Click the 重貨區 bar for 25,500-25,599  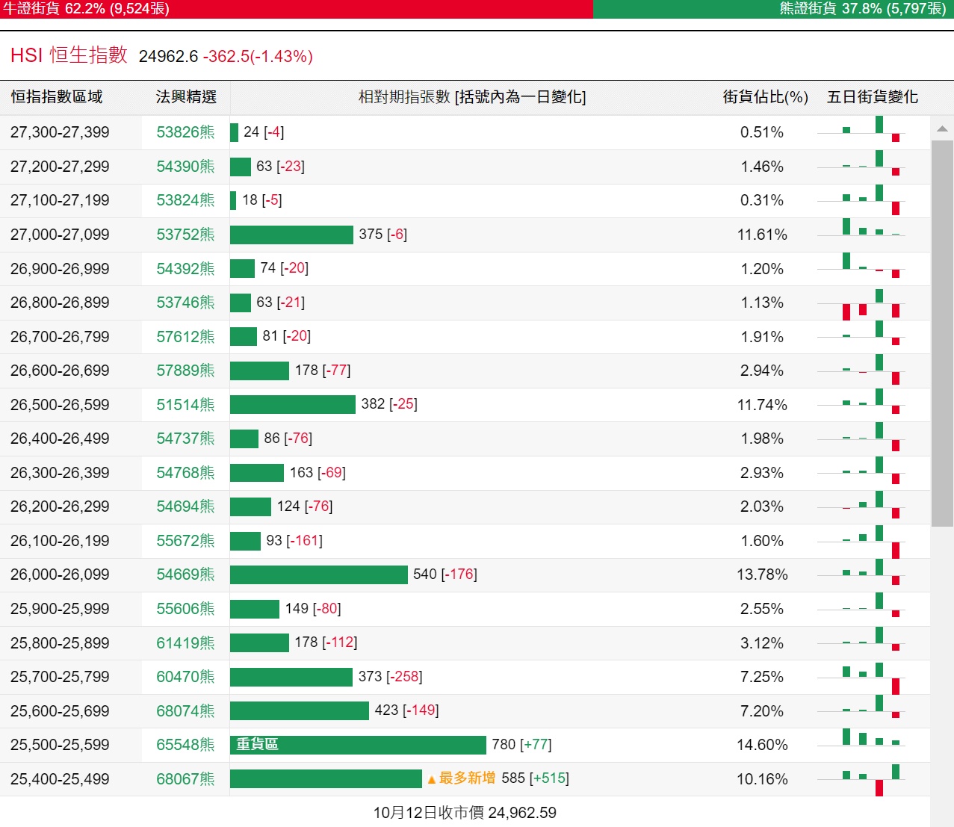[x=358, y=745]
